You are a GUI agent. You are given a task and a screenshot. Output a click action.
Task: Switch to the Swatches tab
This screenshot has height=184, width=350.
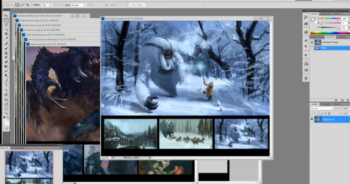pos(326,14)
